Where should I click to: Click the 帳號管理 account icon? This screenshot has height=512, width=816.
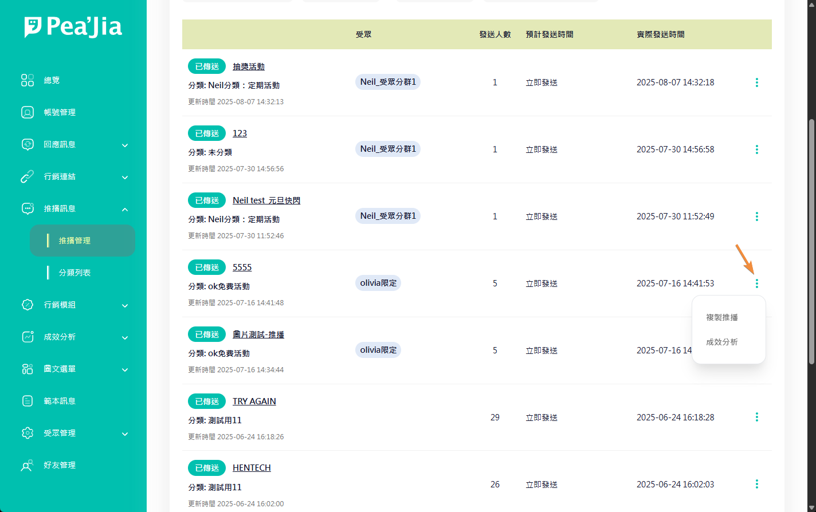pyautogui.click(x=28, y=112)
